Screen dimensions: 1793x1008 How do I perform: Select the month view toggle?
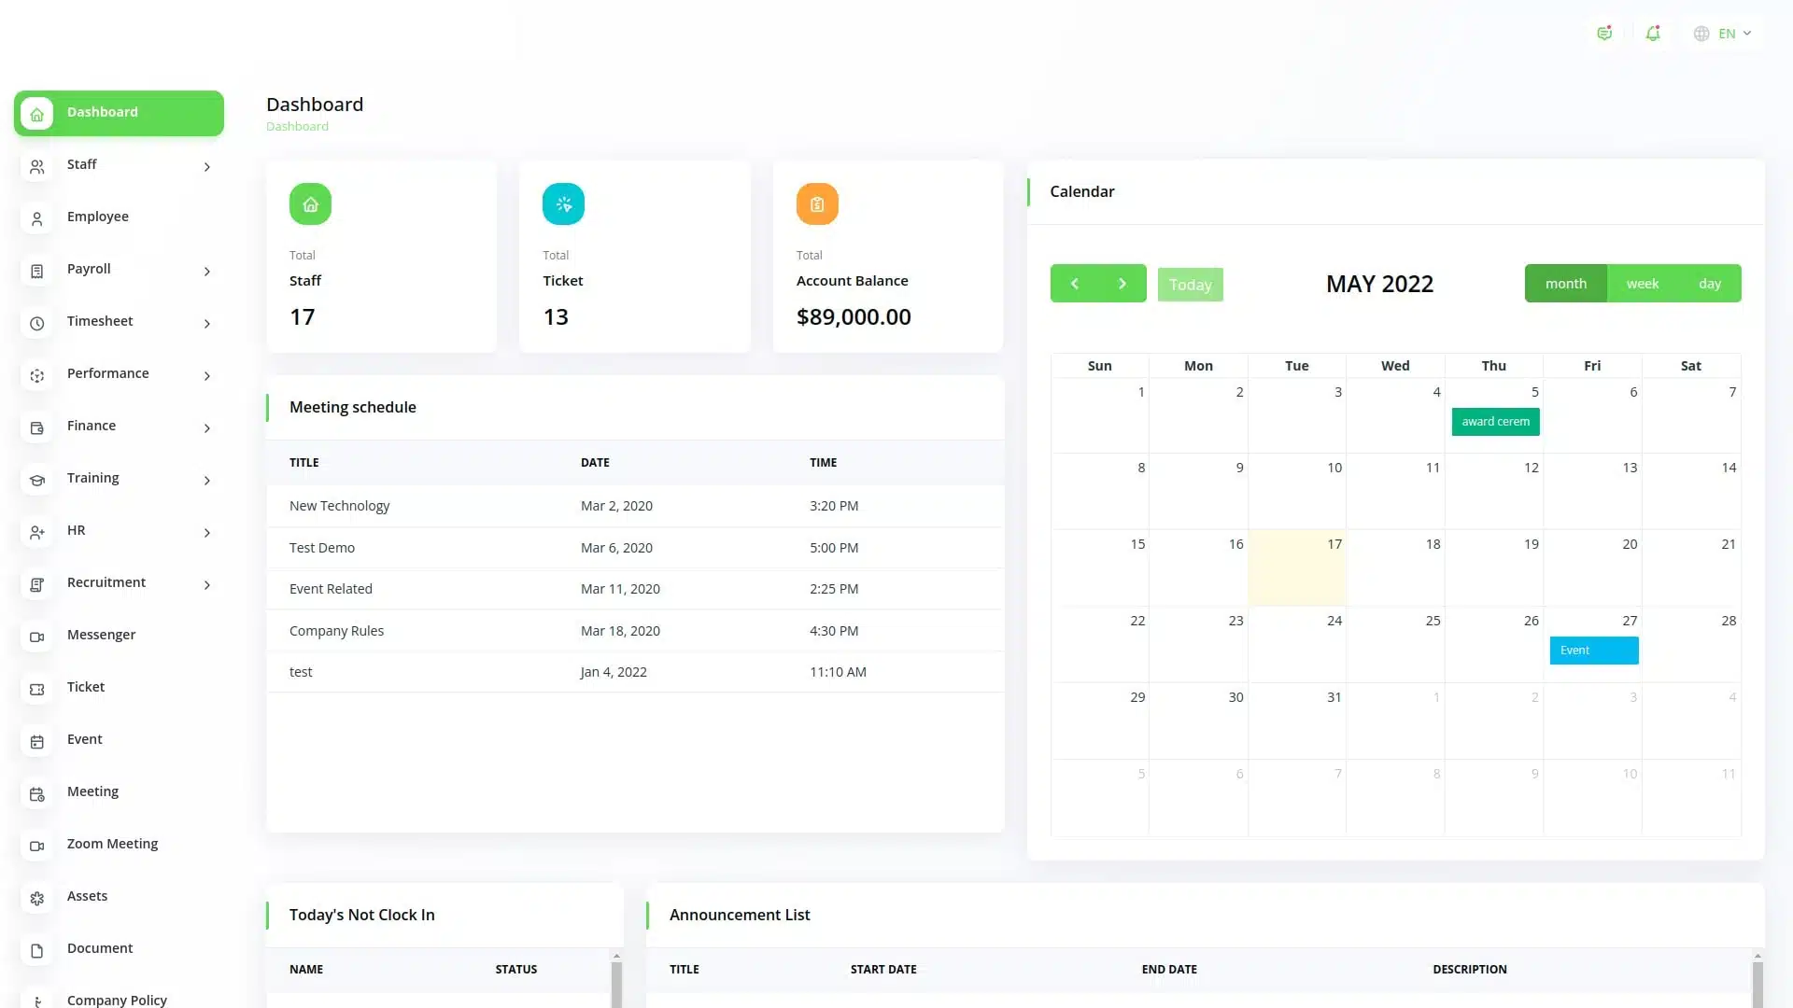(1565, 283)
